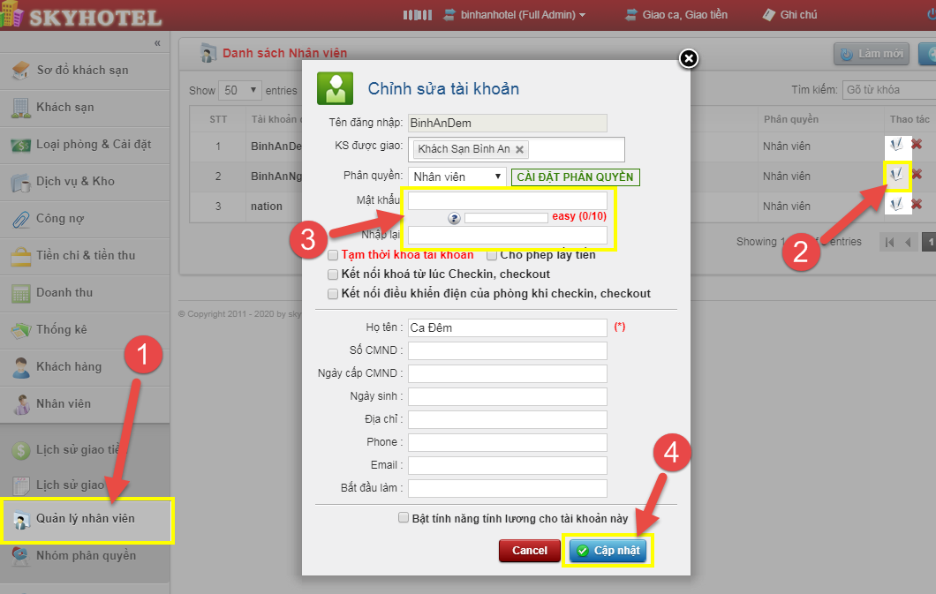Click the edit icon for the BinhAnNg account row
Image resolution: width=936 pixels, height=594 pixels.
click(x=897, y=175)
